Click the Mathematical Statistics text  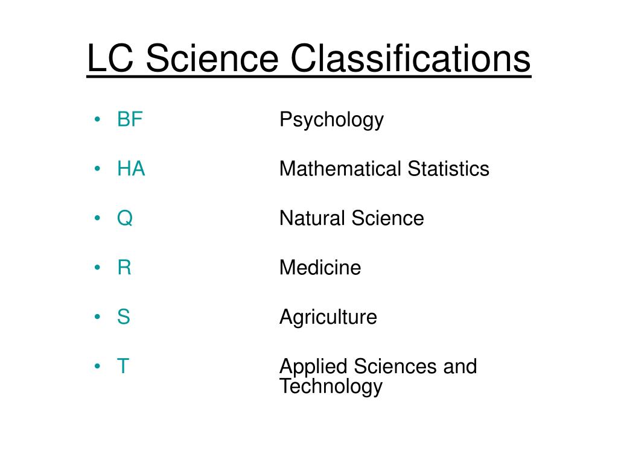(384, 169)
